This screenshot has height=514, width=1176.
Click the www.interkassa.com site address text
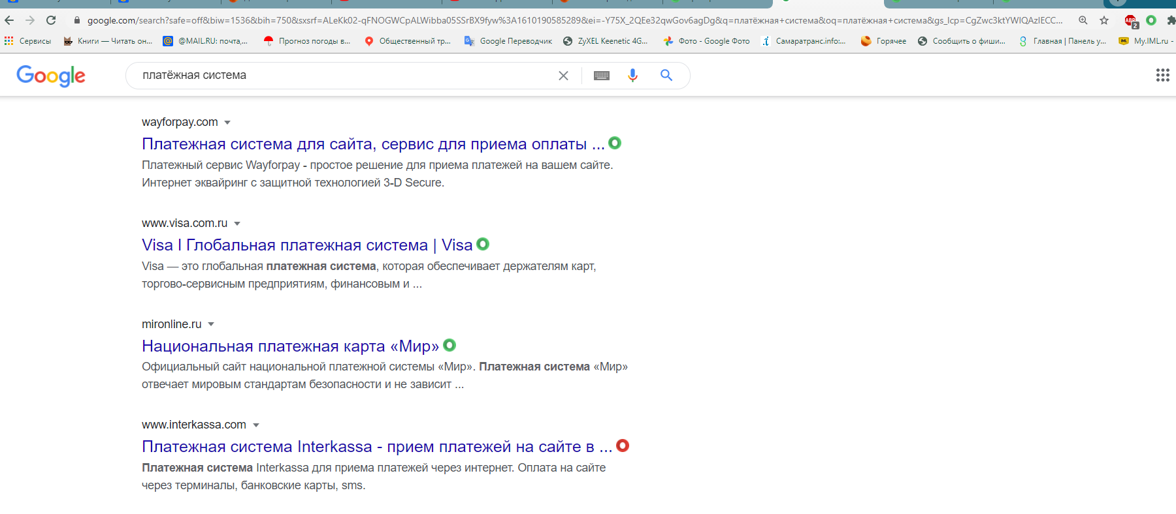point(194,425)
